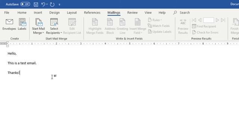
Task: Click the ruler indent marker
Action: click(7, 44)
